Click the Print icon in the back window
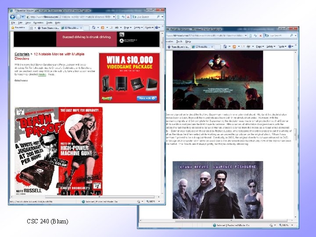 tap(248, 47)
